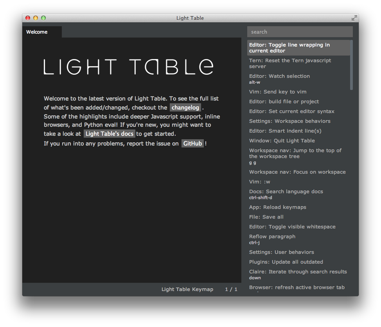Follow the GitHub issue link

192,144
